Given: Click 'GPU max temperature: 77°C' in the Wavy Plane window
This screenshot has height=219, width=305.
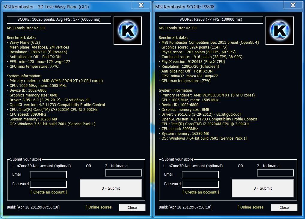Looking at the screenshot, I should click(33, 67).
